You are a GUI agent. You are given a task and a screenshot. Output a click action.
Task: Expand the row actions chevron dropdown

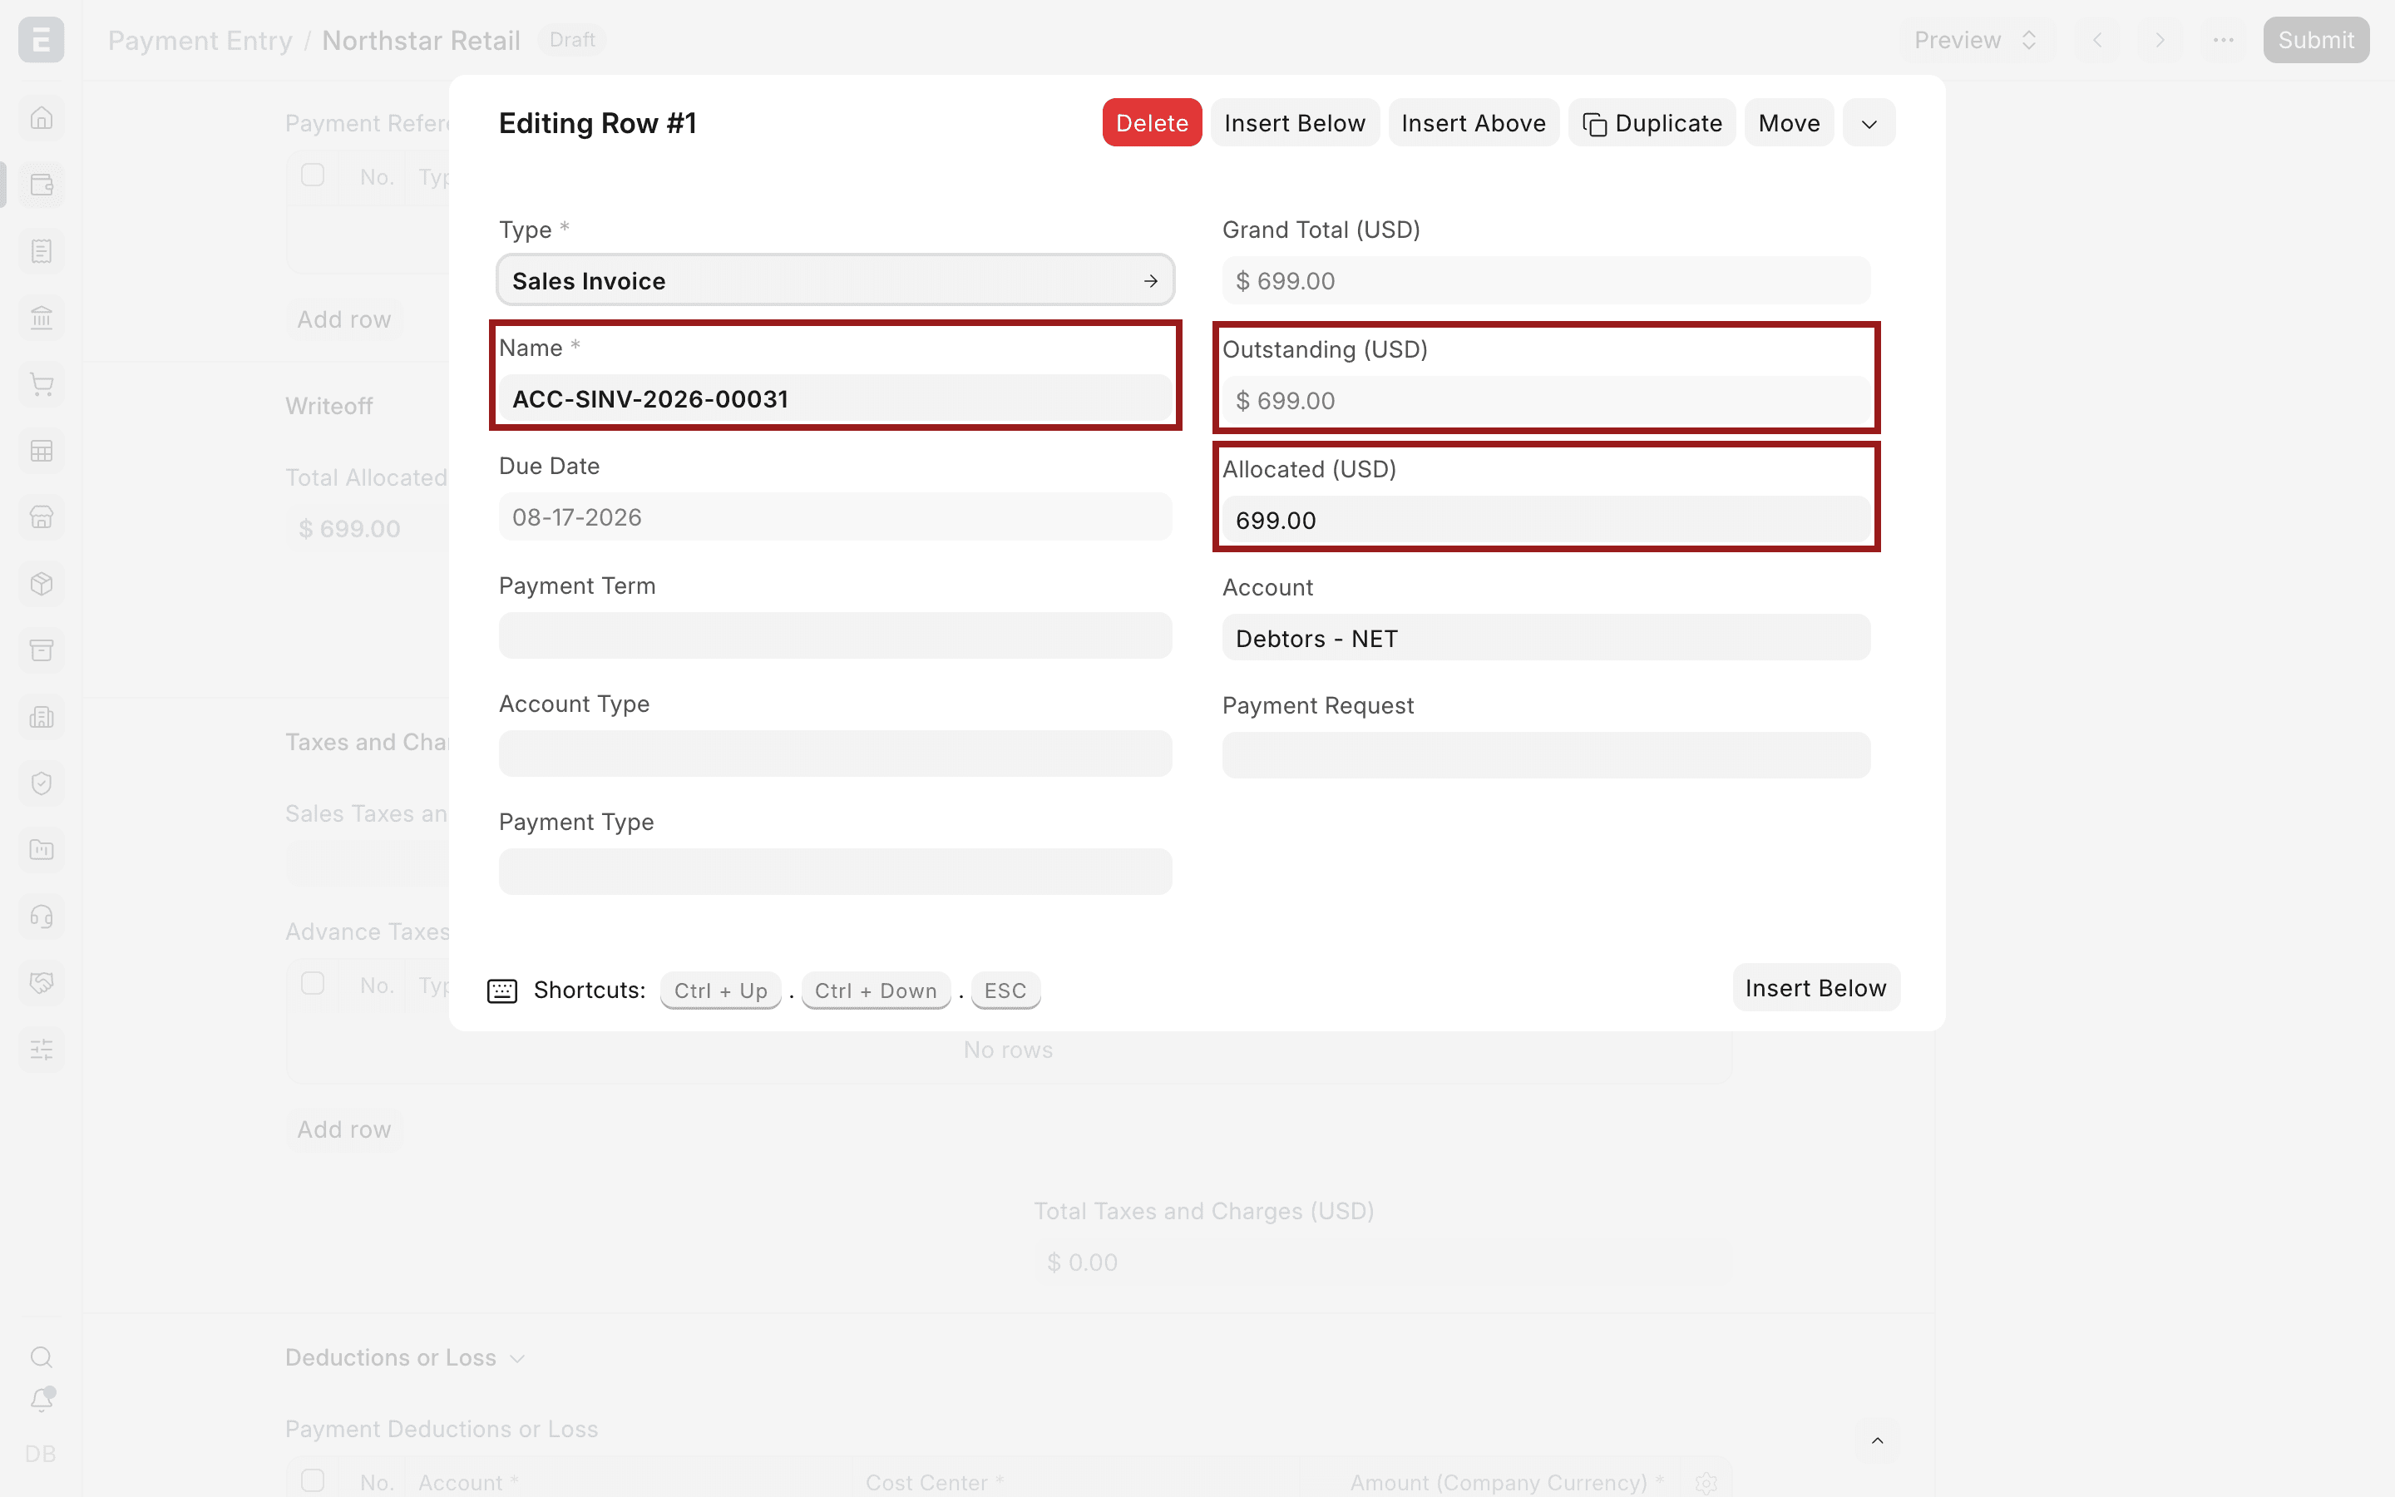pyautogui.click(x=1869, y=123)
